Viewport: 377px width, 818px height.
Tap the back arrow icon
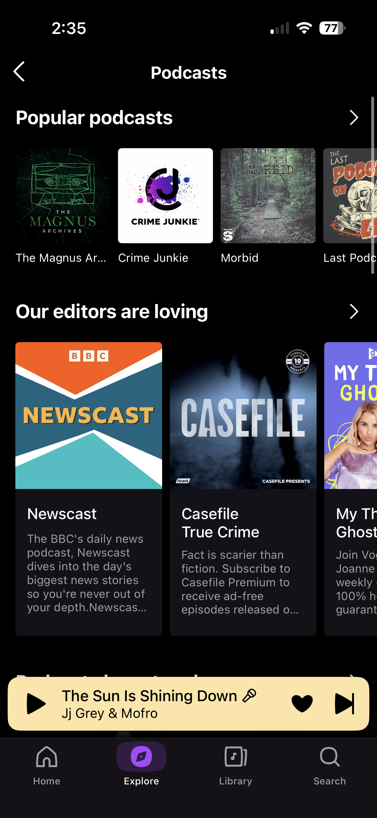19,72
